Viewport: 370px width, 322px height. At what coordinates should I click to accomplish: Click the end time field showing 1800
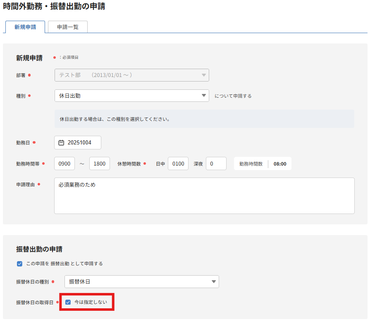pyautogui.click(x=100, y=163)
